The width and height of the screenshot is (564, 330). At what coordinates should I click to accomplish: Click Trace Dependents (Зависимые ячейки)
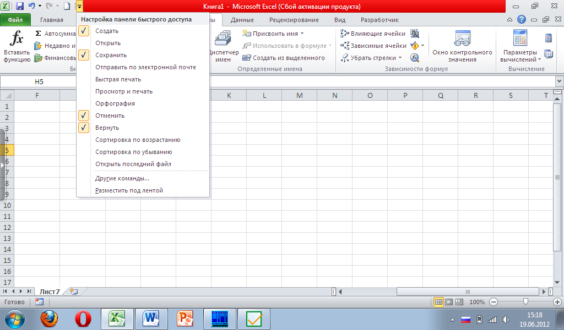coord(373,46)
